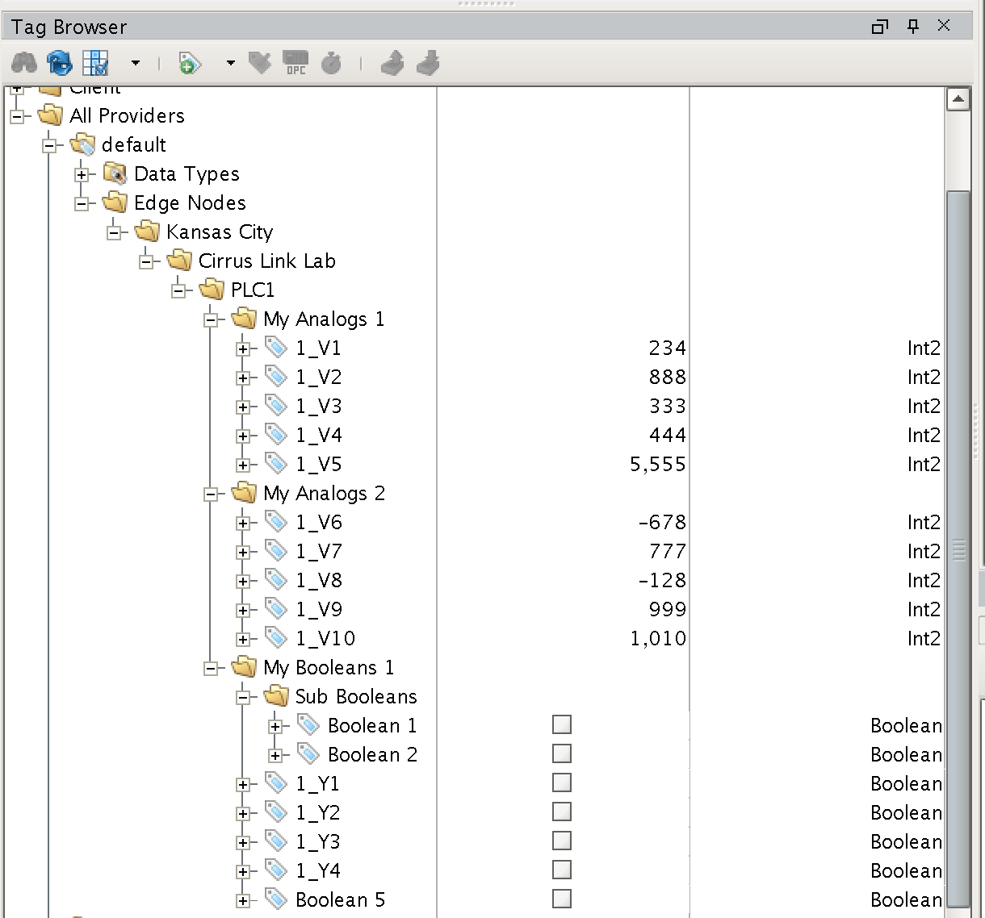Viewport: 985px width, 918px height.
Task: Click the 444 value of 1_V4
Action: pyautogui.click(x=668, y=435)
